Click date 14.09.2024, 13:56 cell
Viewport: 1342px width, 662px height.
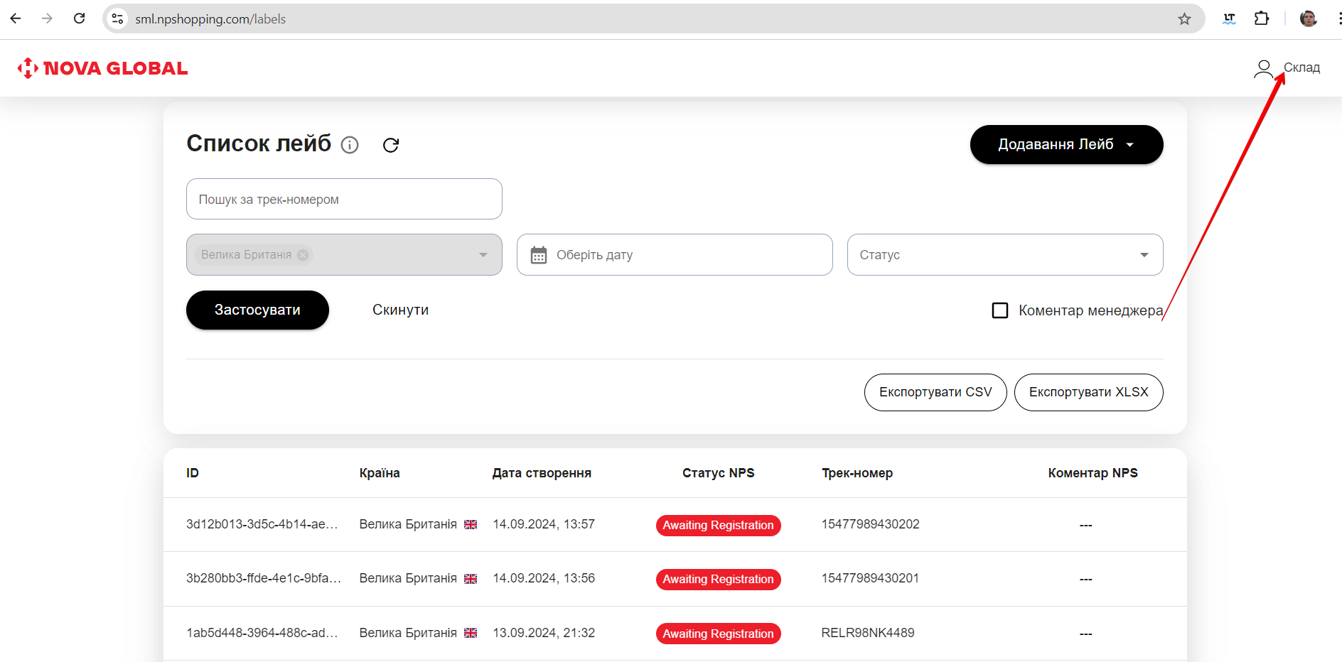click(x=544, y=578)
